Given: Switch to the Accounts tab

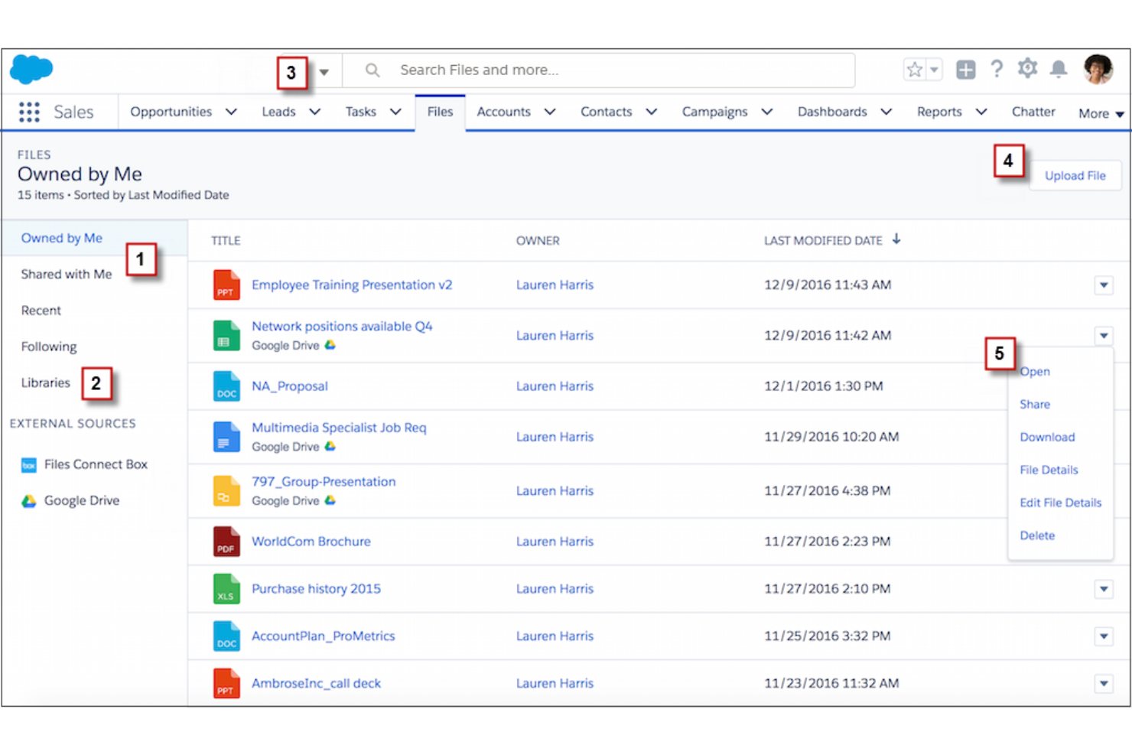Looking at the screenshot, I should click(x=504, y=112).
